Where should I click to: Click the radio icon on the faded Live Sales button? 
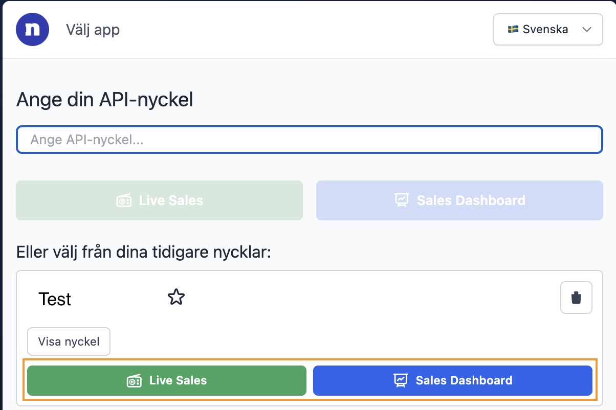[124, 200]
